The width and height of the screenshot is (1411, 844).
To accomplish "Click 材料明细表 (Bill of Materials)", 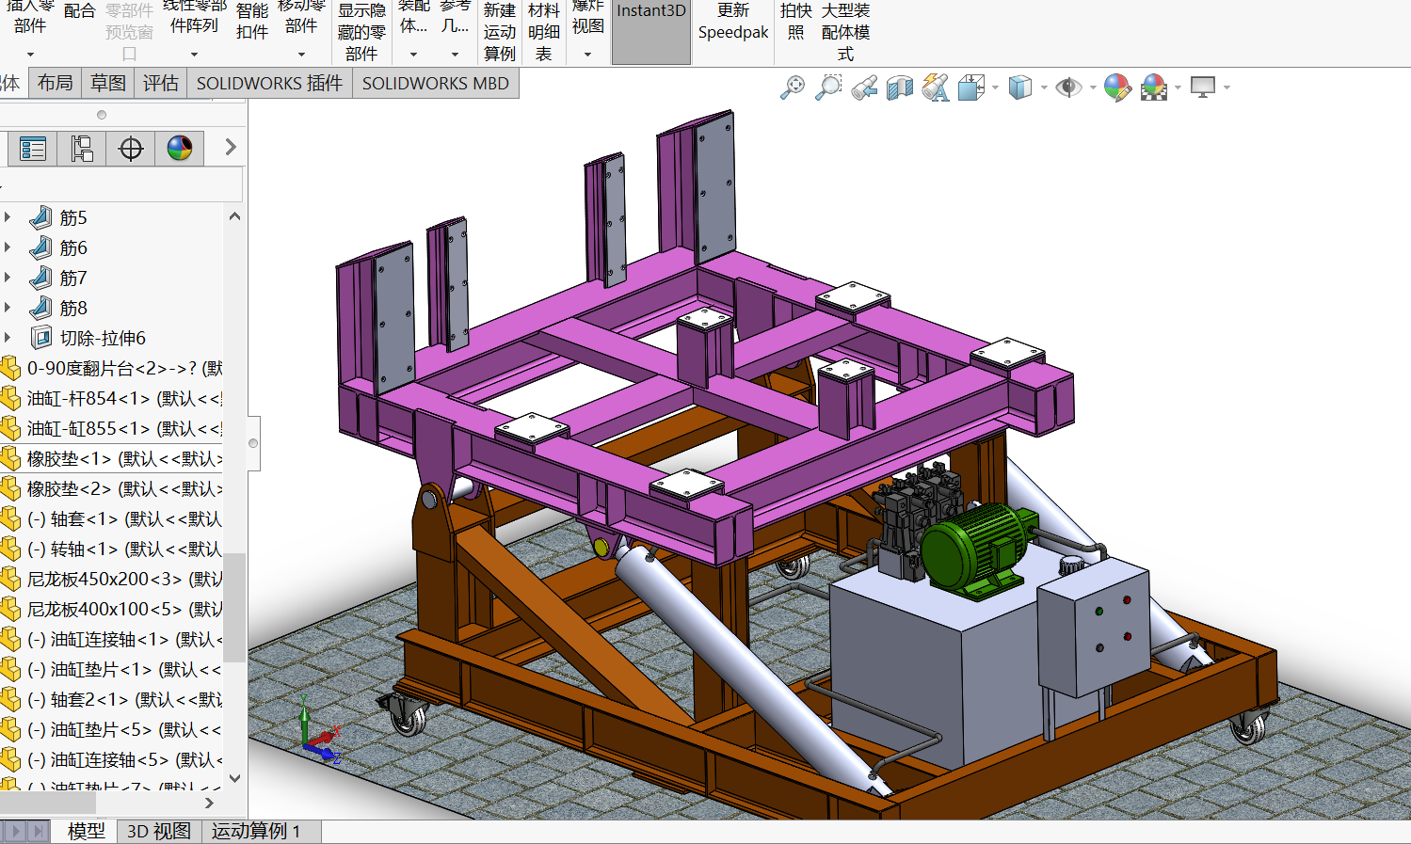I will [x=544, y=31].
